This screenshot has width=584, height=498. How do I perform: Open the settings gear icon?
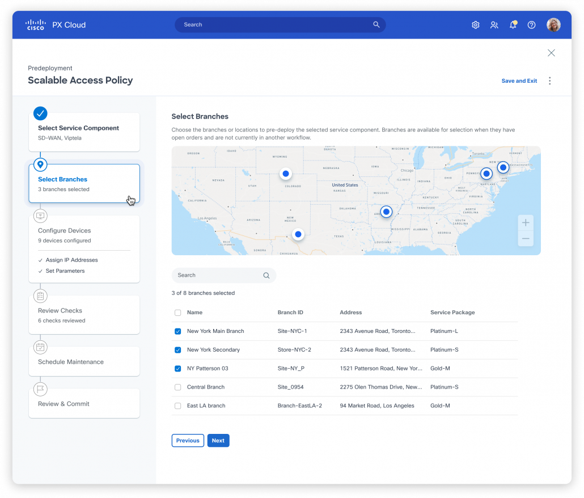(x=476, y=25)
